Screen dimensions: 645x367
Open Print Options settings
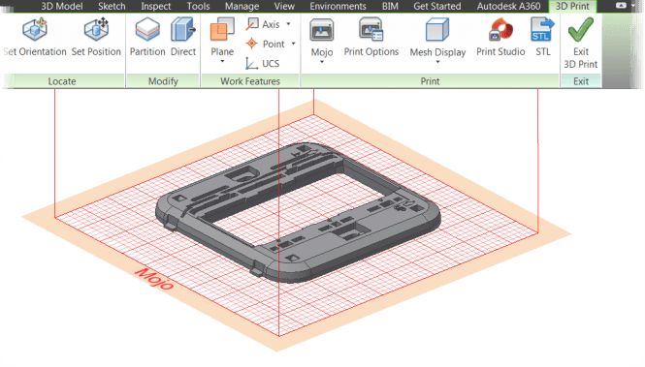pos(371,37)
